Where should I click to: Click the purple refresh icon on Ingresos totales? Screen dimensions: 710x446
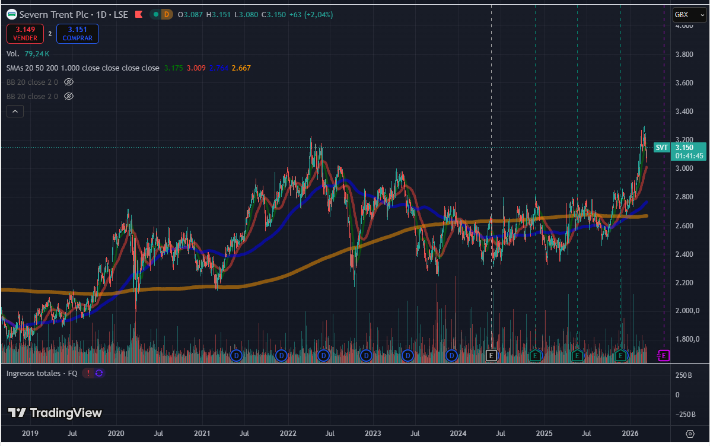(x=99, y=373)
